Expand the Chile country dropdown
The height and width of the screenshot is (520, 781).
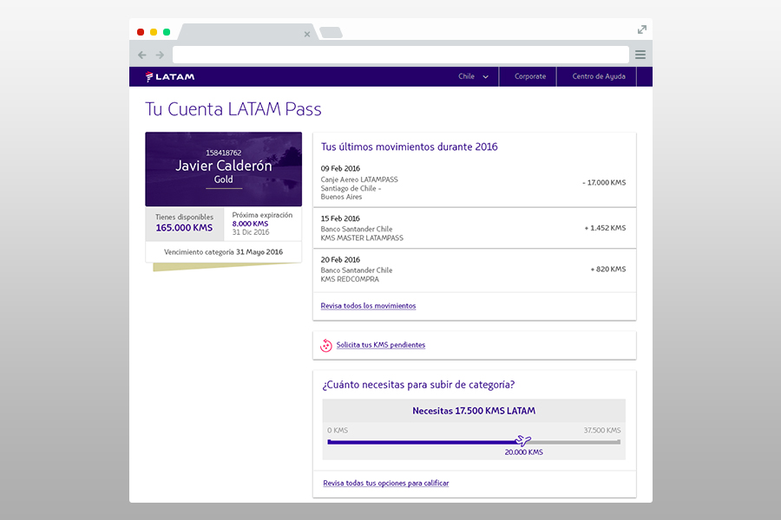[x=473, y=76]
